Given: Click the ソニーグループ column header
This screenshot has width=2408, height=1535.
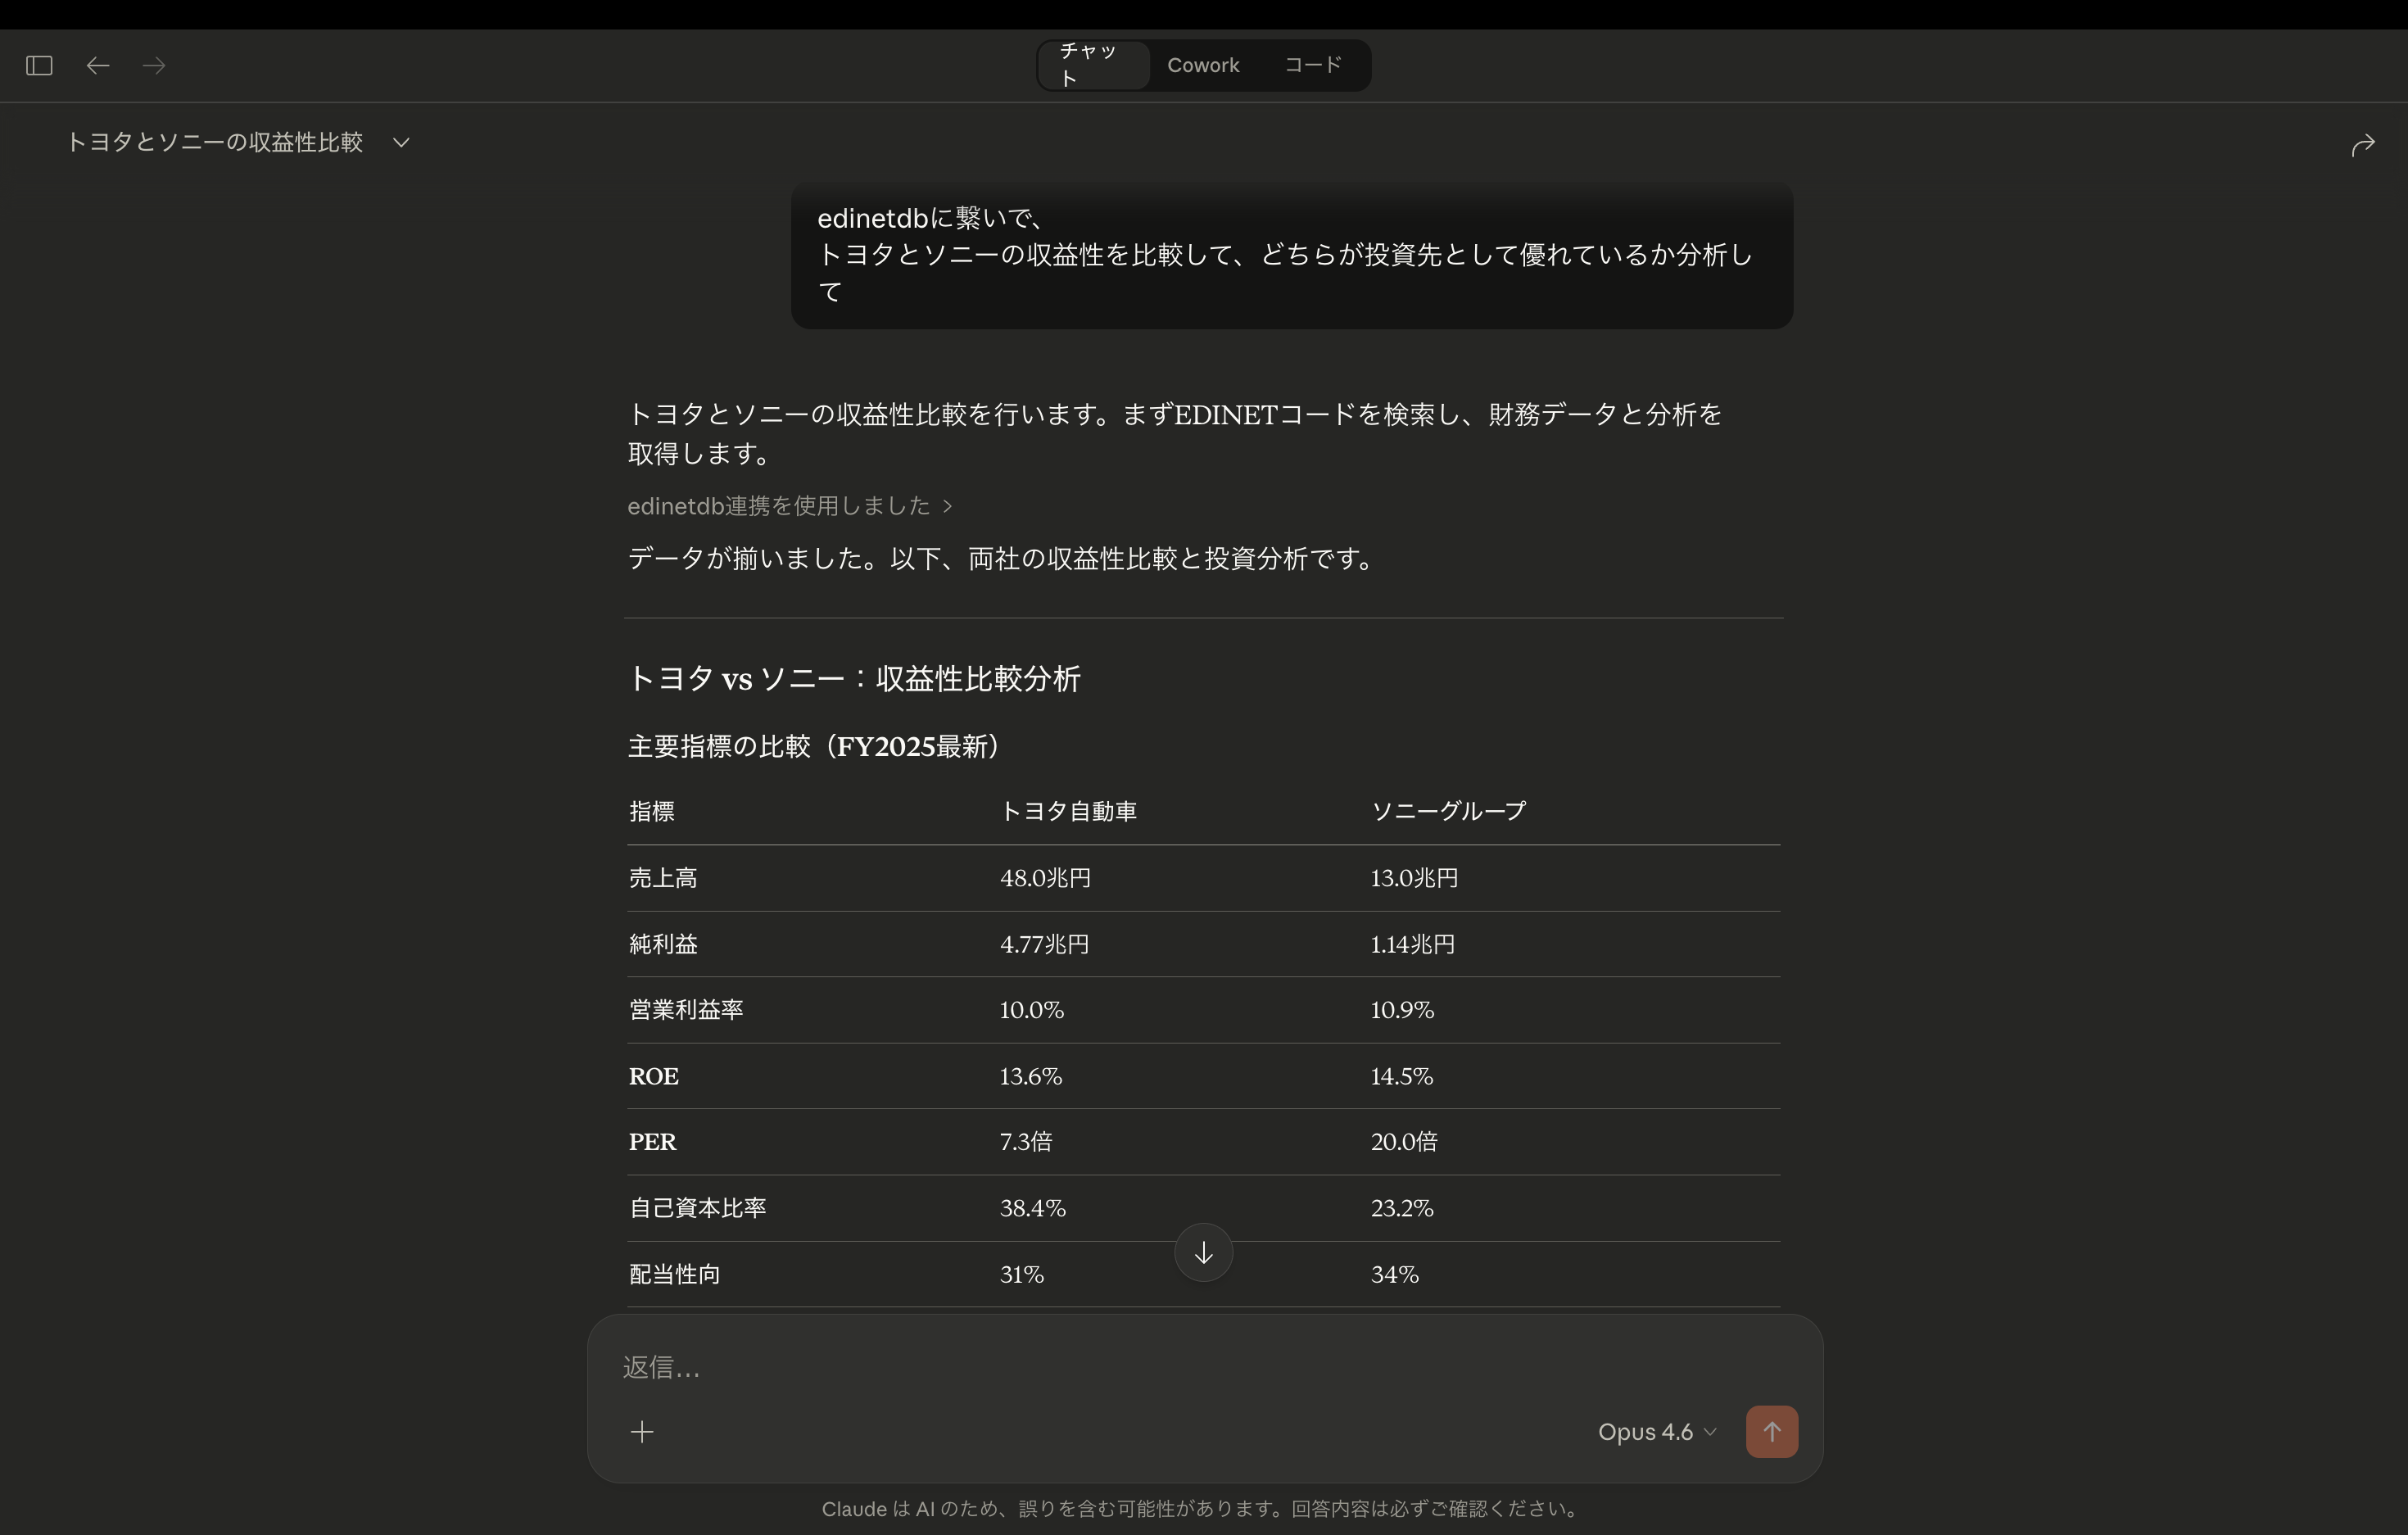Looking at the screenshot, I should pyautogui.click(x=1447, y=811).
